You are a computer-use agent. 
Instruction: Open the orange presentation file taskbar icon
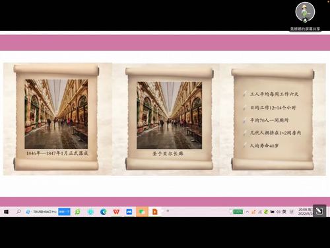point(155,212)
